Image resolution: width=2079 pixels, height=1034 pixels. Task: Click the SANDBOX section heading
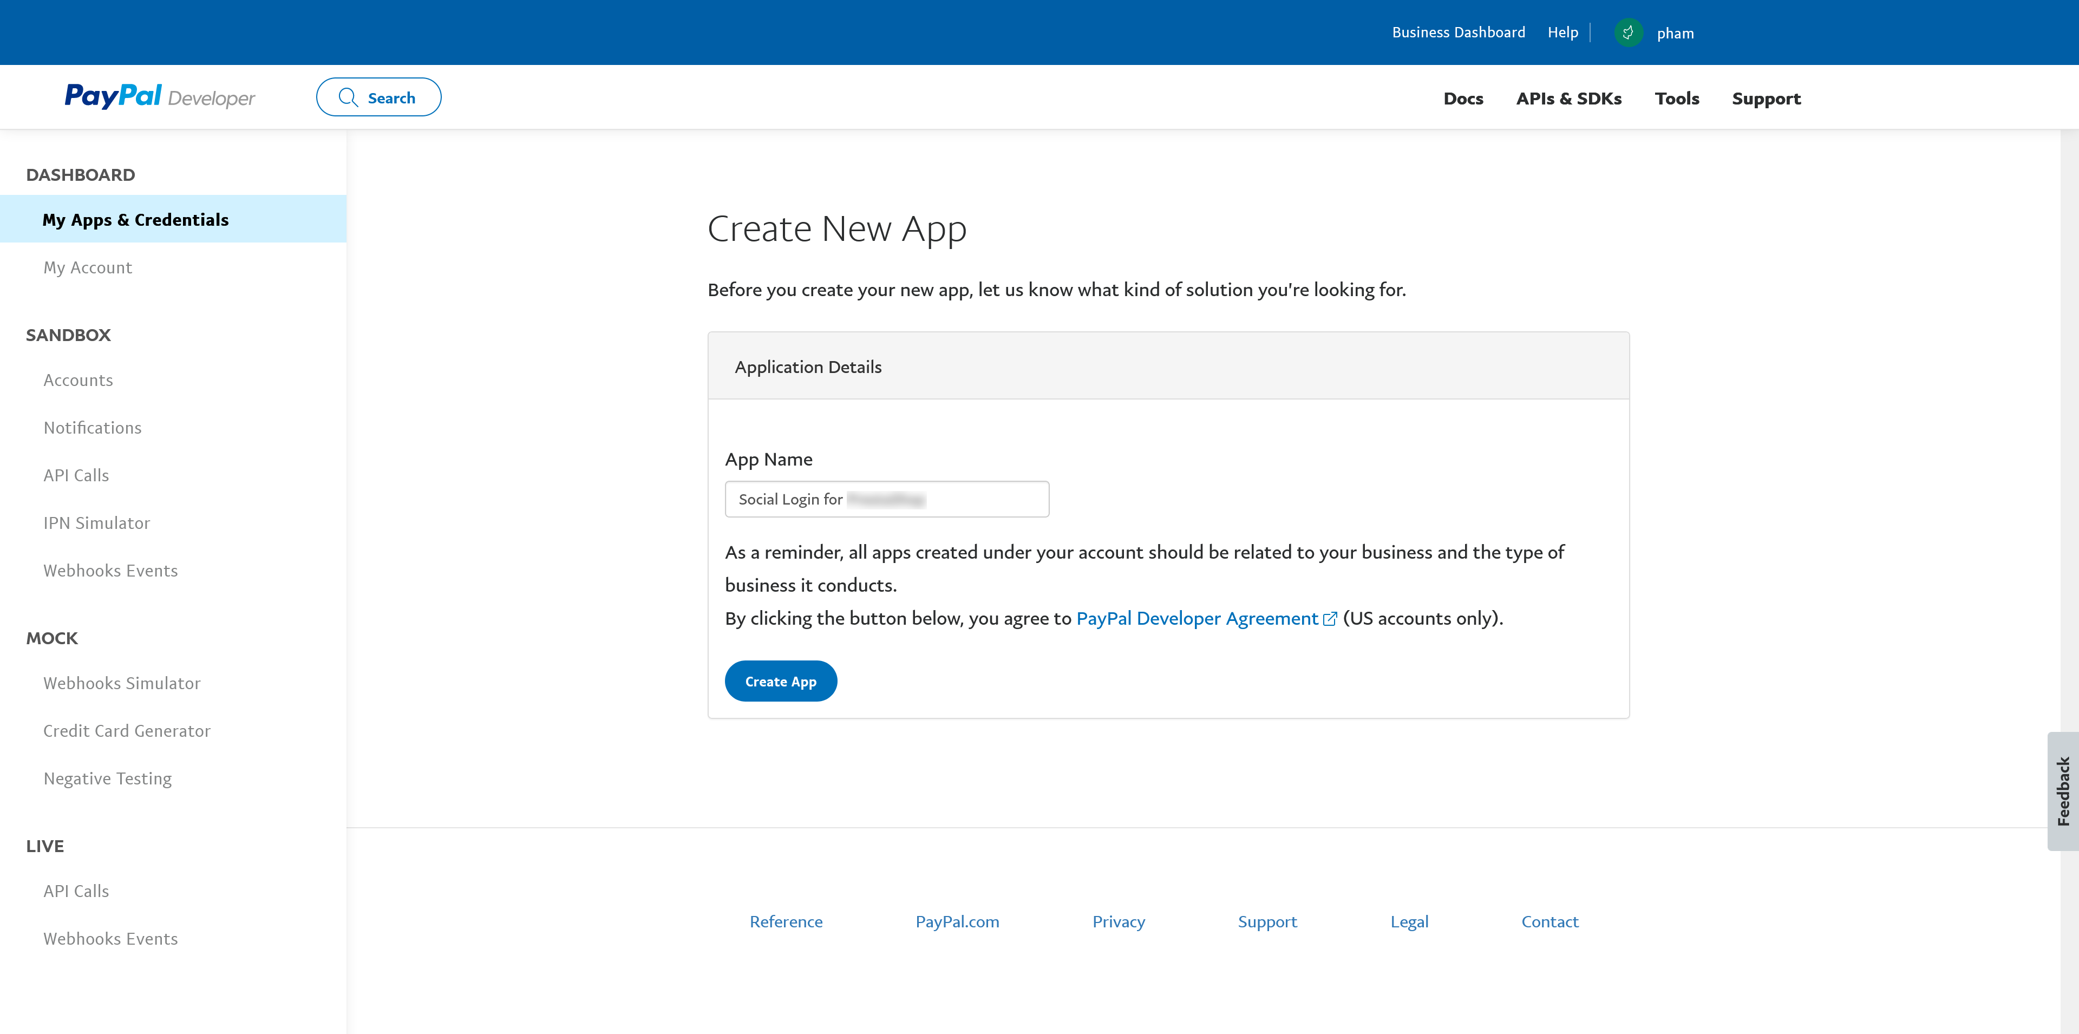click(69, 335)
